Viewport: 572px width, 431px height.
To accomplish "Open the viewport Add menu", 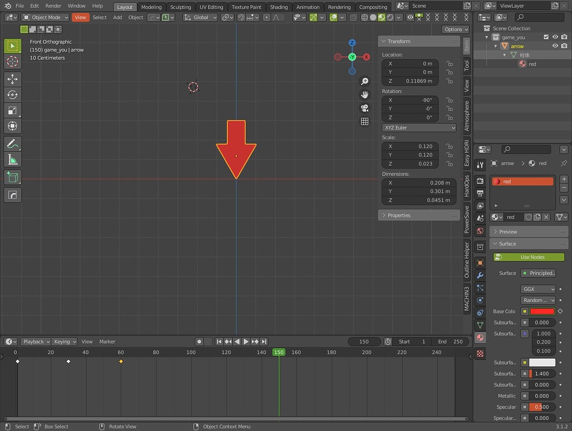I will pos(117,17).
